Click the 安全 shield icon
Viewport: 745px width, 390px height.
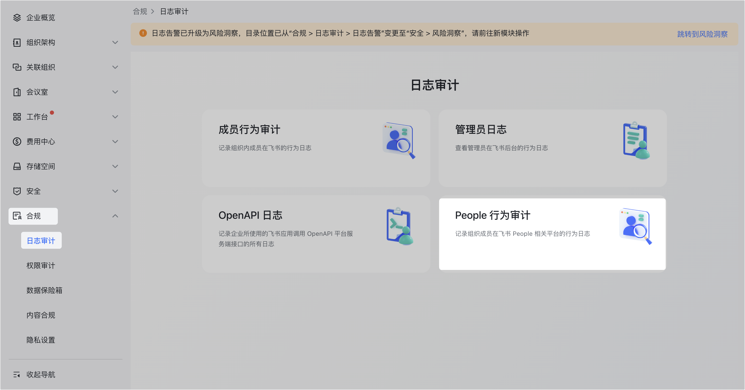click(x=17, y=191)
